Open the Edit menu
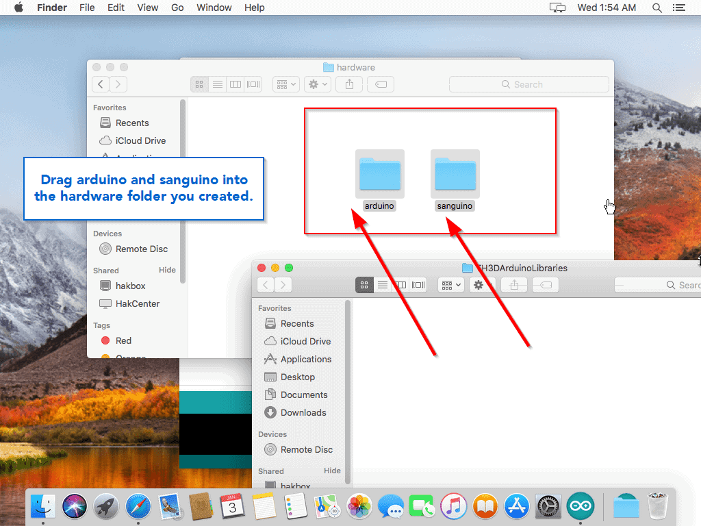 116,8
